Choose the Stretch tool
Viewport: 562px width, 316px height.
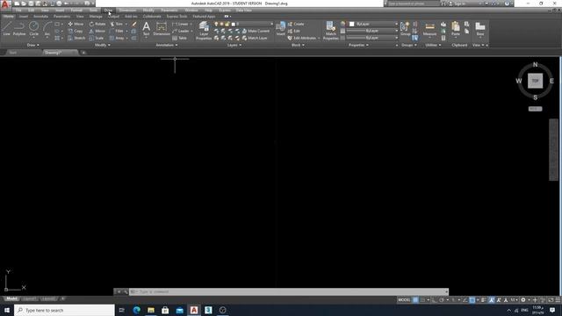tap(76, 38)
